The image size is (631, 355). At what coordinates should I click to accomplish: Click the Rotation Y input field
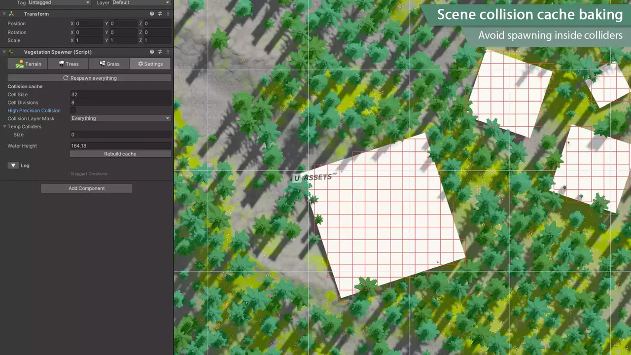coord(123,32)
